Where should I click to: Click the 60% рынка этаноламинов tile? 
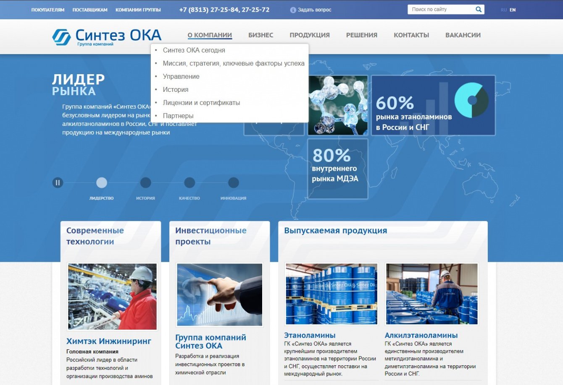click(433, 105)
